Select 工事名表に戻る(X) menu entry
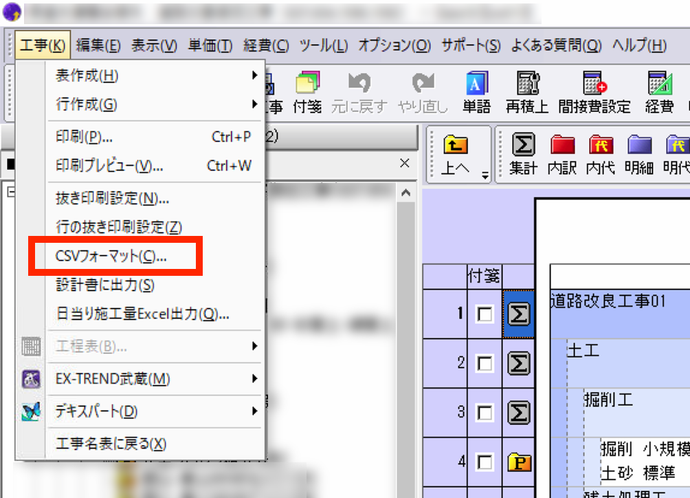Image resolution: width=690 pixels, height=498 pixels. (x=154, y=444)
